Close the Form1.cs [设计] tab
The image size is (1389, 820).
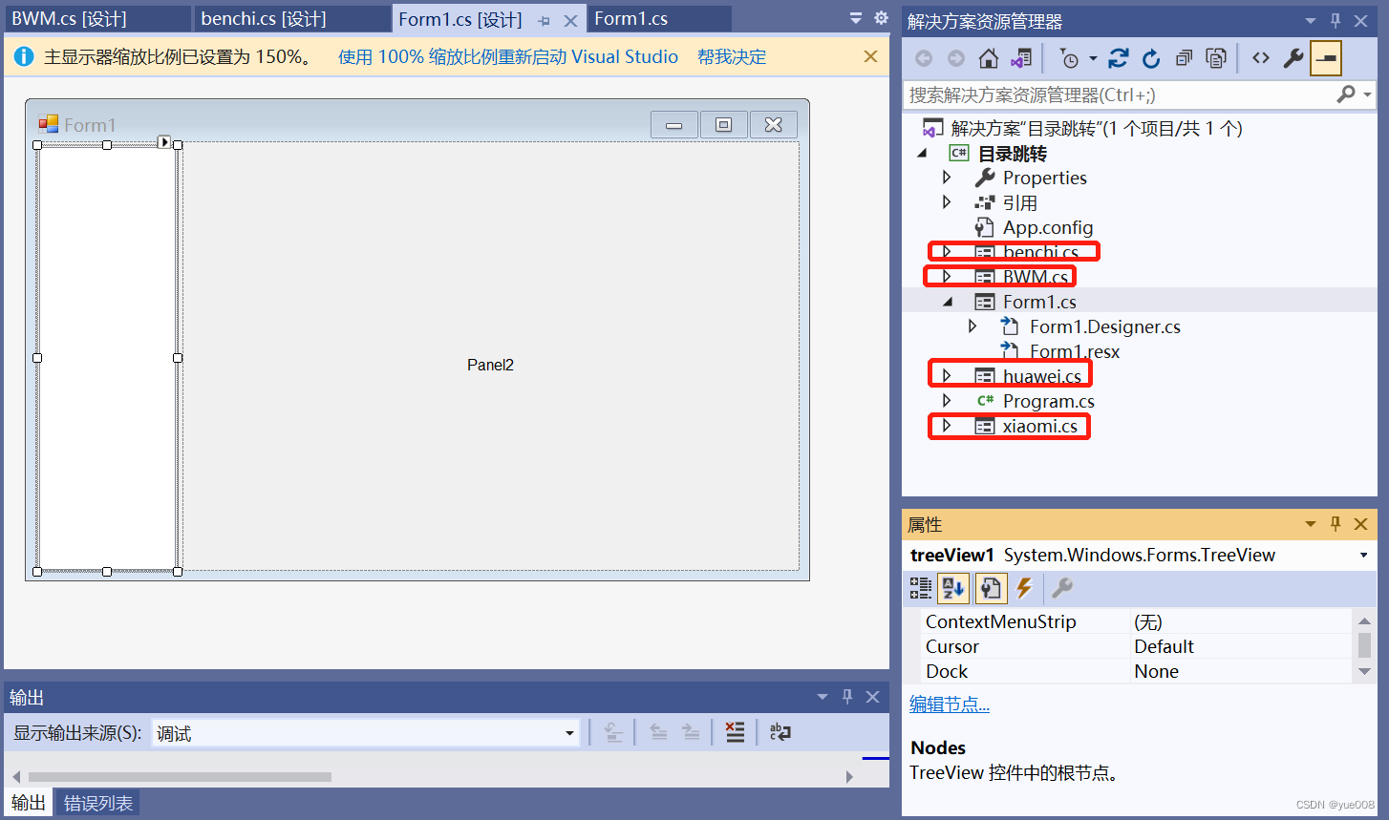click(x=570, y=20)
